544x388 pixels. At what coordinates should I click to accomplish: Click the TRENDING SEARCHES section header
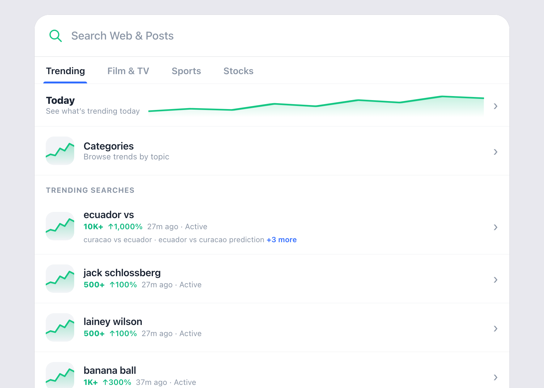coord(90,190)
